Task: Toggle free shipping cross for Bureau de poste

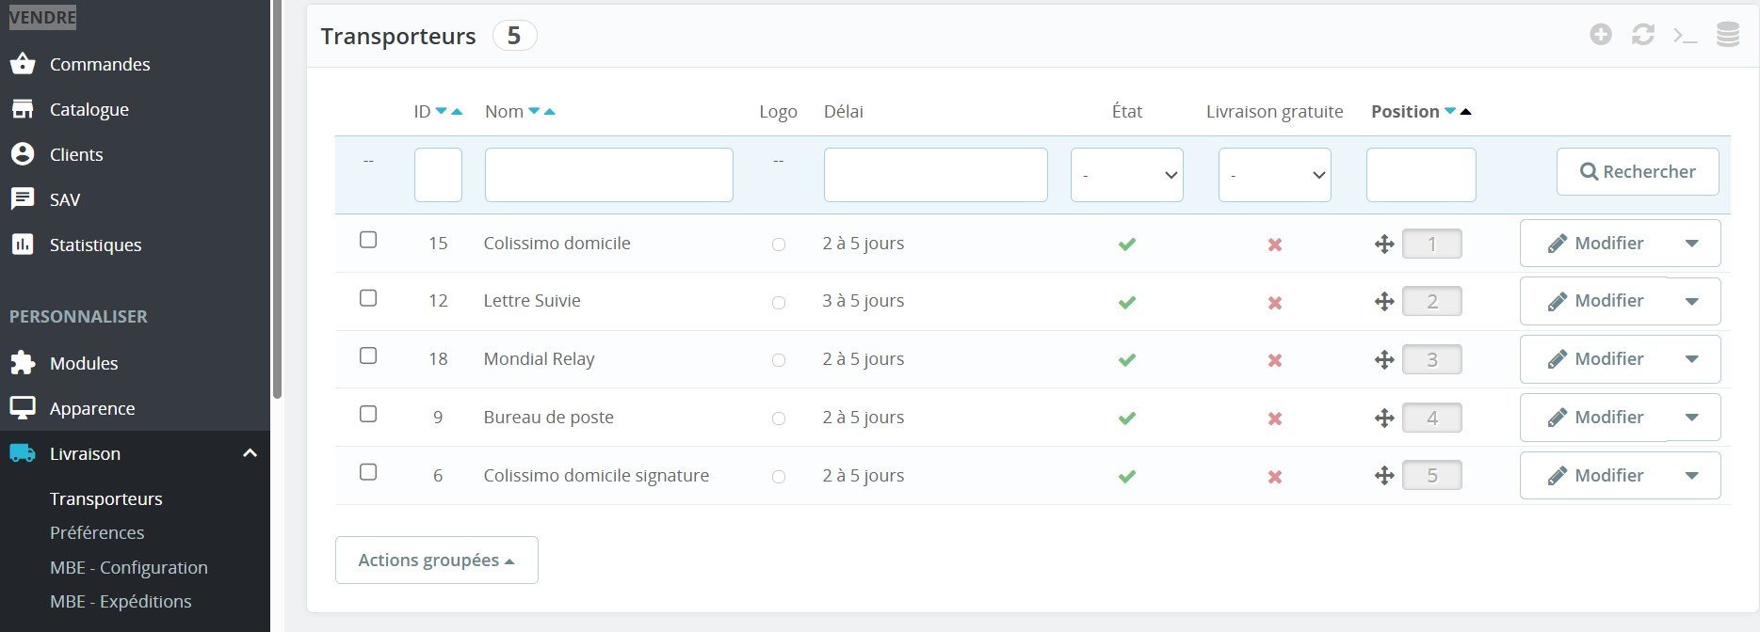Action: [x=1275, y=419]
